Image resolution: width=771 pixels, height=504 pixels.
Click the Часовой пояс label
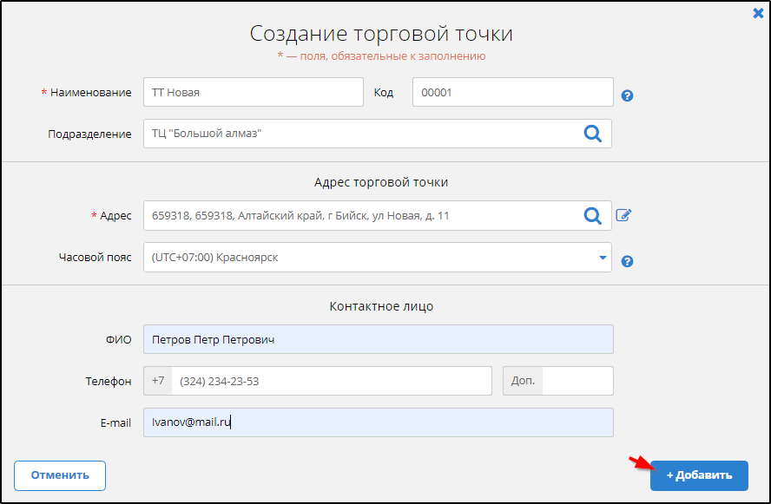(95, 258)
